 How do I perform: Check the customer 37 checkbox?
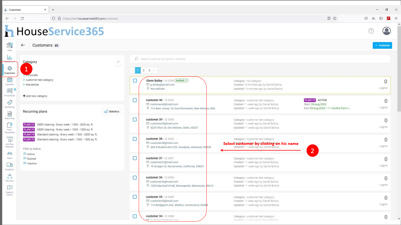pos(135,158)
